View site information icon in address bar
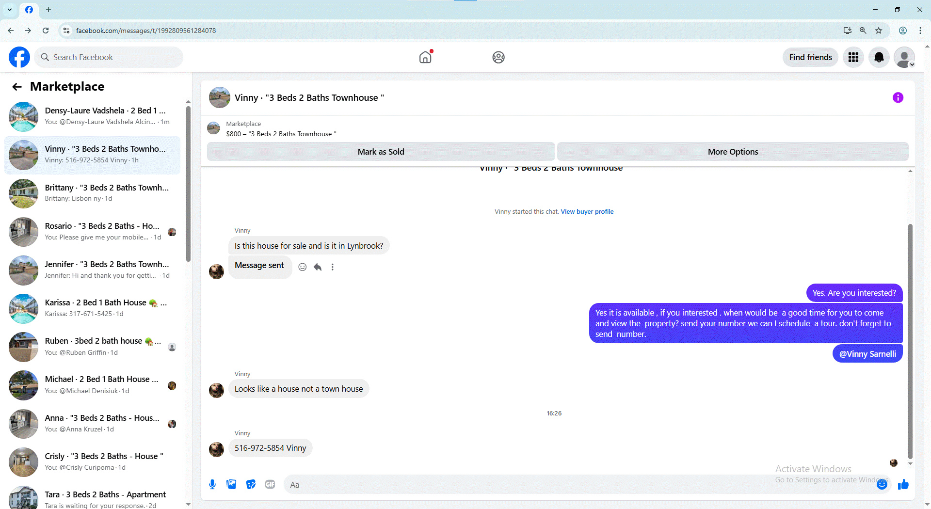 click(x=66, y=31)
